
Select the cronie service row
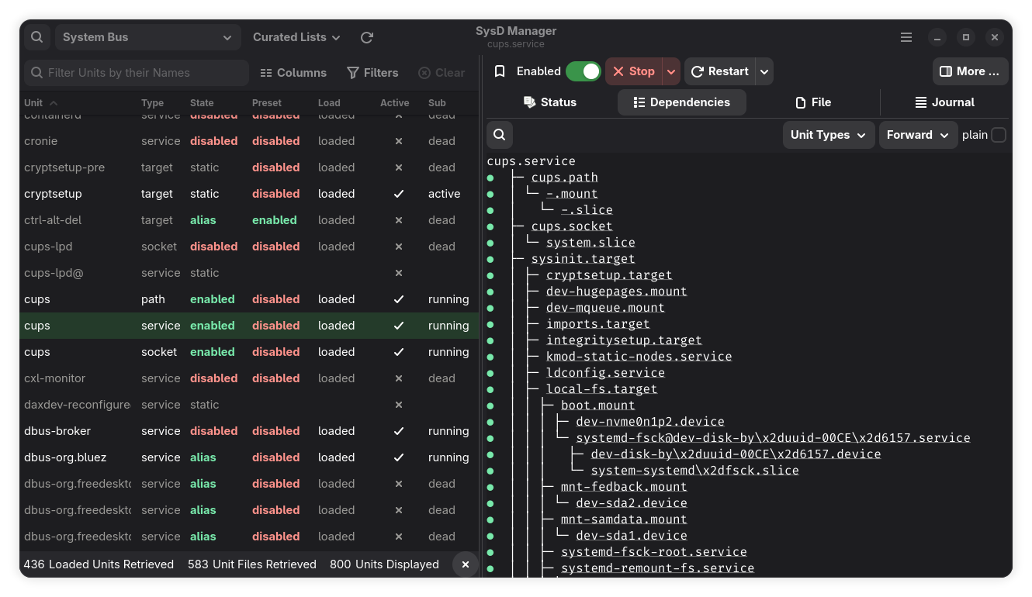coord(249,141)
